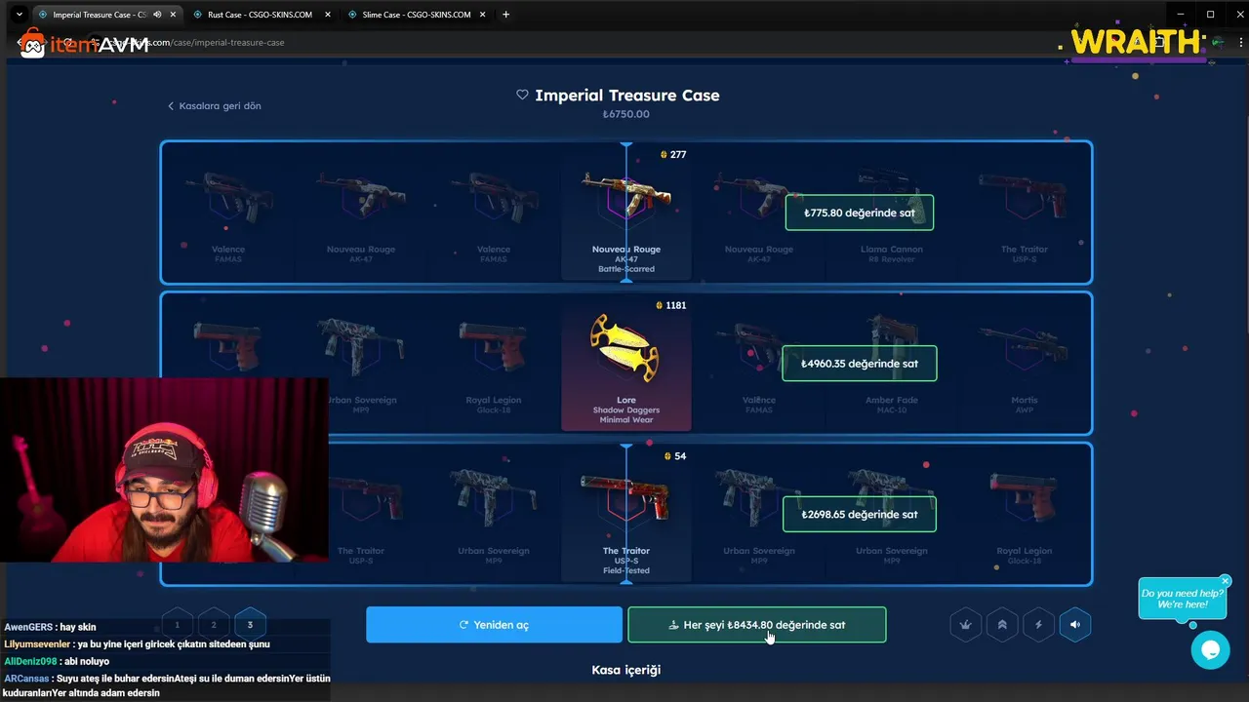Select case count hexagon 2
Screen dimensions: 1249x702
coord(213,625)
